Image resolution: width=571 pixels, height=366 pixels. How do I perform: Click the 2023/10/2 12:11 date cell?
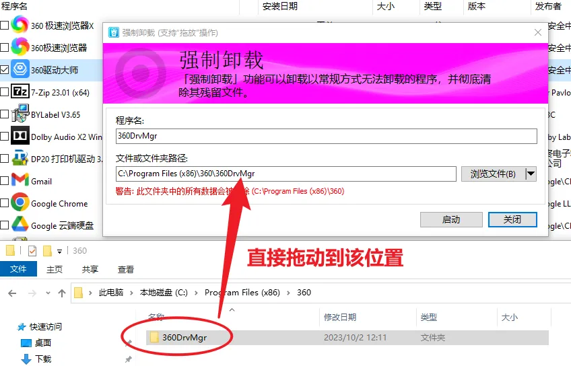[355, 338]
